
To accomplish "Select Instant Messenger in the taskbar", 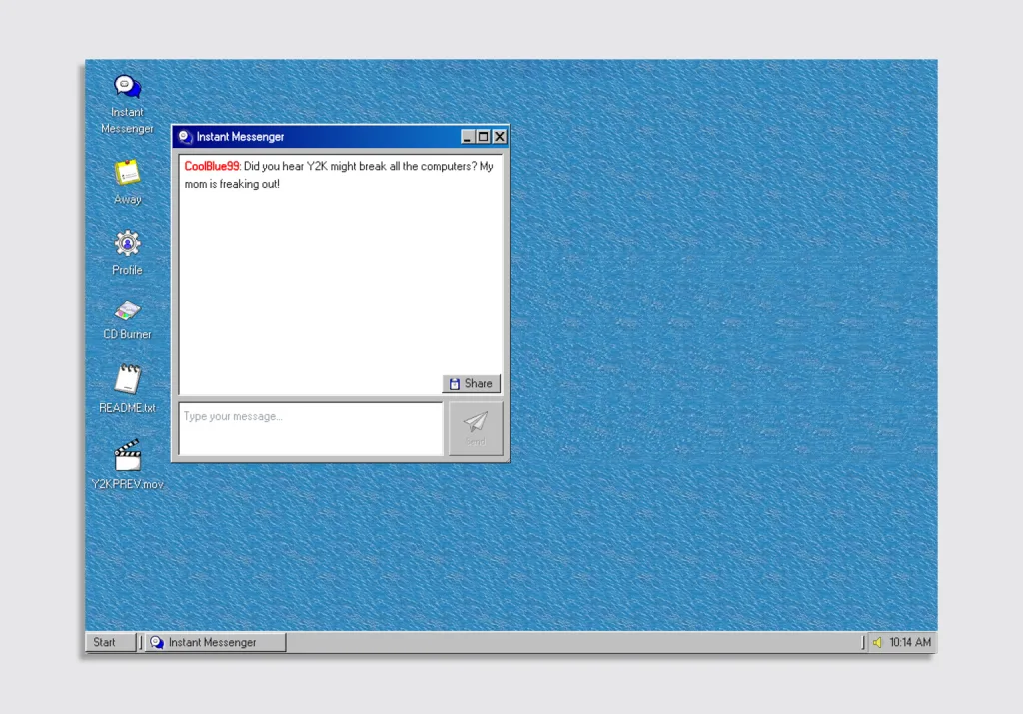I will pyautogui.click(x=215, y=643).
